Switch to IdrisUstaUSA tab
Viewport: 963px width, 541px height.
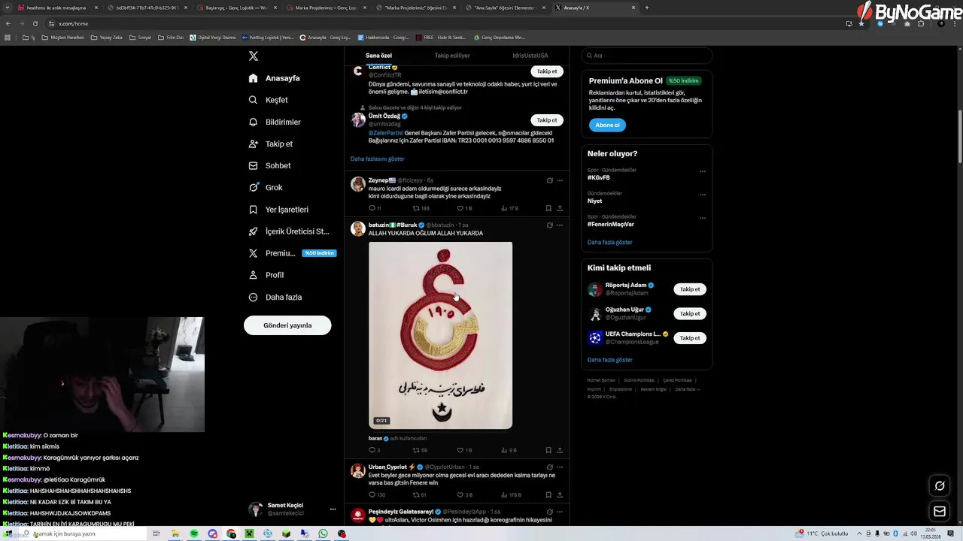[x=530, y=56]
